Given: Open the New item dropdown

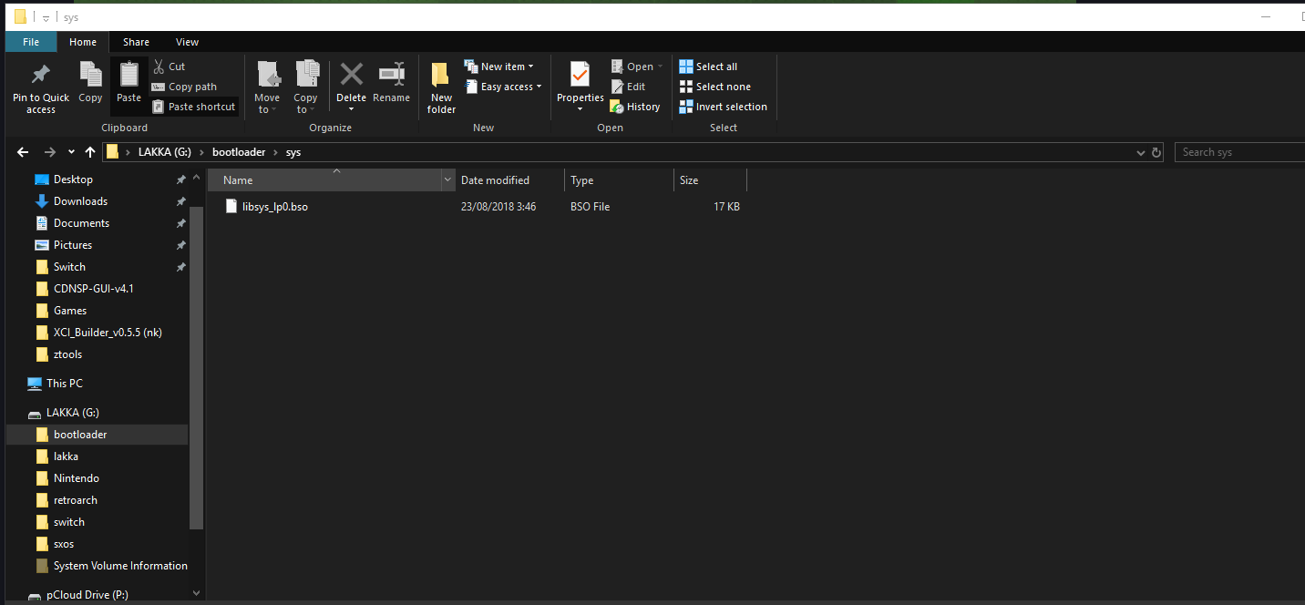Looking at the screenshot, I should (x=499, y=67).
